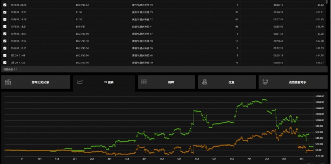331x164 pixels.
Task: Uncheck the 10月 01, 13:12 session checkbox
Action: pos(5,41)
